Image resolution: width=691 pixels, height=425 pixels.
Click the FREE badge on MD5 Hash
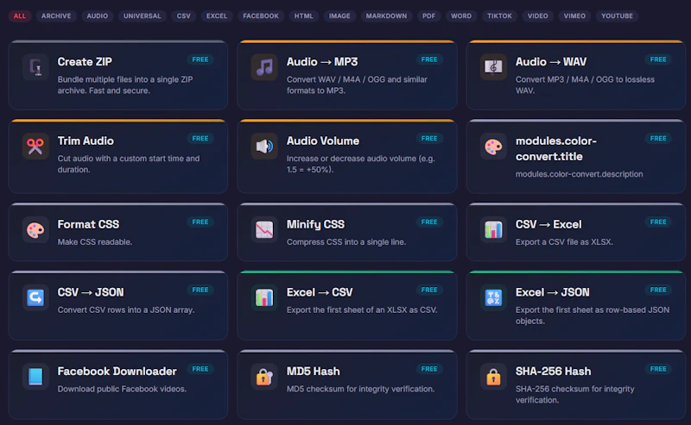coord(429,369)
